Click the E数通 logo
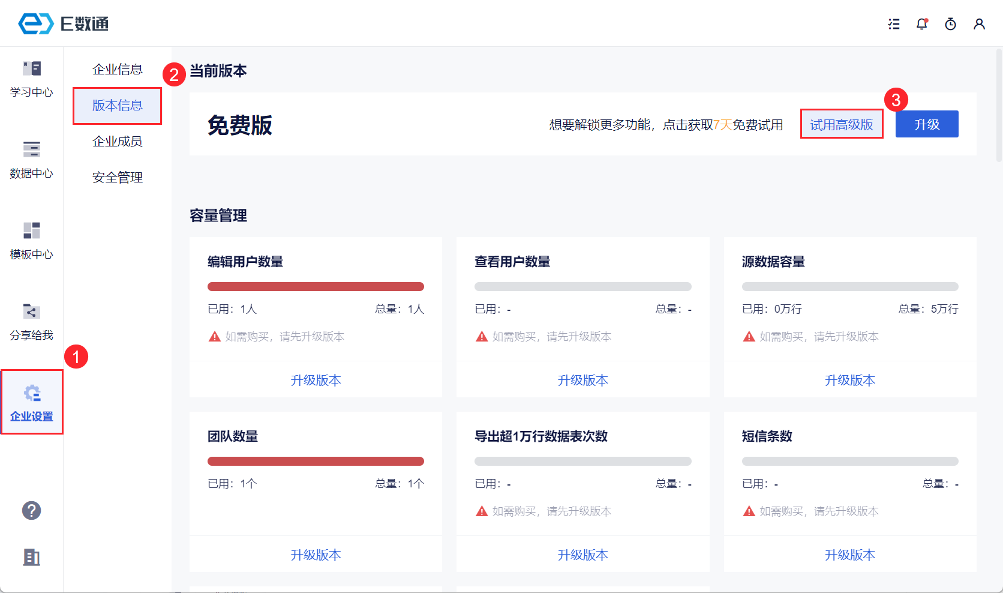The height and width of the screenshot is (593, 1003). coord(63,24)
